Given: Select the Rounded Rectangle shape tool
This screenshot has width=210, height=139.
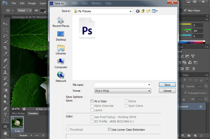Looking at the screenshot, I should (5, 127).
